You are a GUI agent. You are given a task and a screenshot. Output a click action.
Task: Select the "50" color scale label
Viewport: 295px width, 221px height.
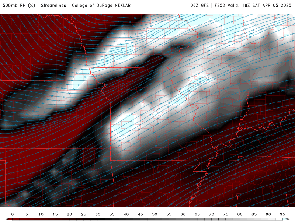pos(155,214)
